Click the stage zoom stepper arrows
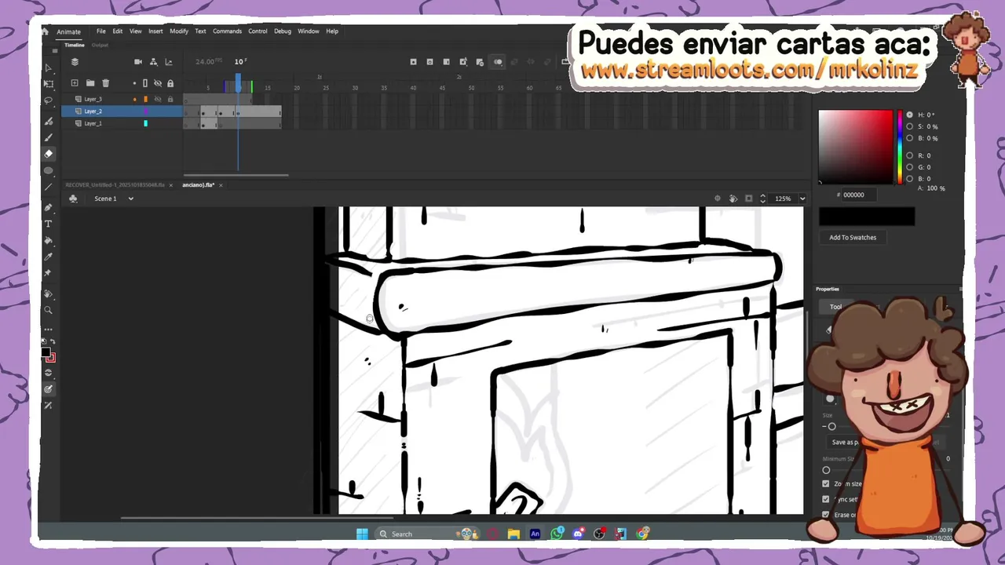The width and height of the screenshot is (1005, 565). [x=762, y=199]
